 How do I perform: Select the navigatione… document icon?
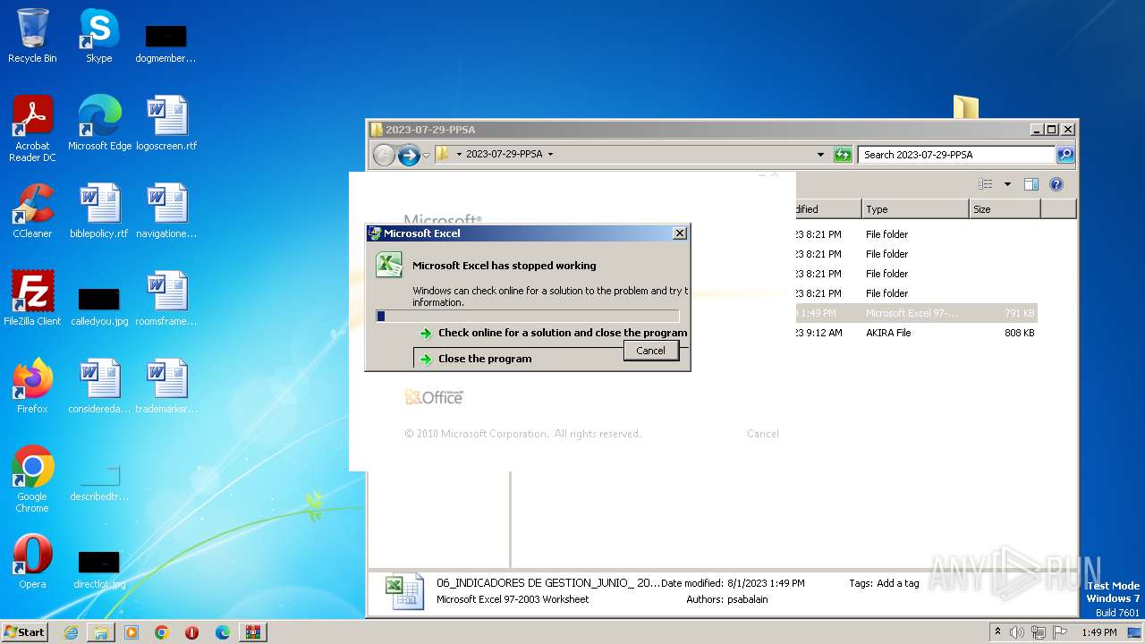point(166,210)
